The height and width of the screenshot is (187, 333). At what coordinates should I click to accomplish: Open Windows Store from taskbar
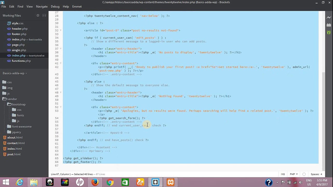click(125, 182)
